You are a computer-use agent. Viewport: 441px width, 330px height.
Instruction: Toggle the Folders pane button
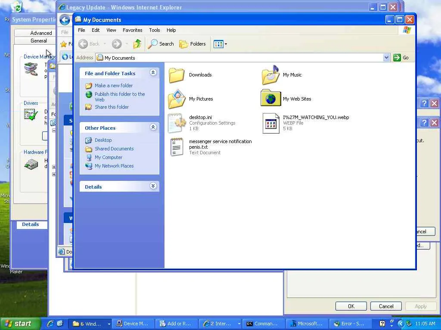pos(193,44)
